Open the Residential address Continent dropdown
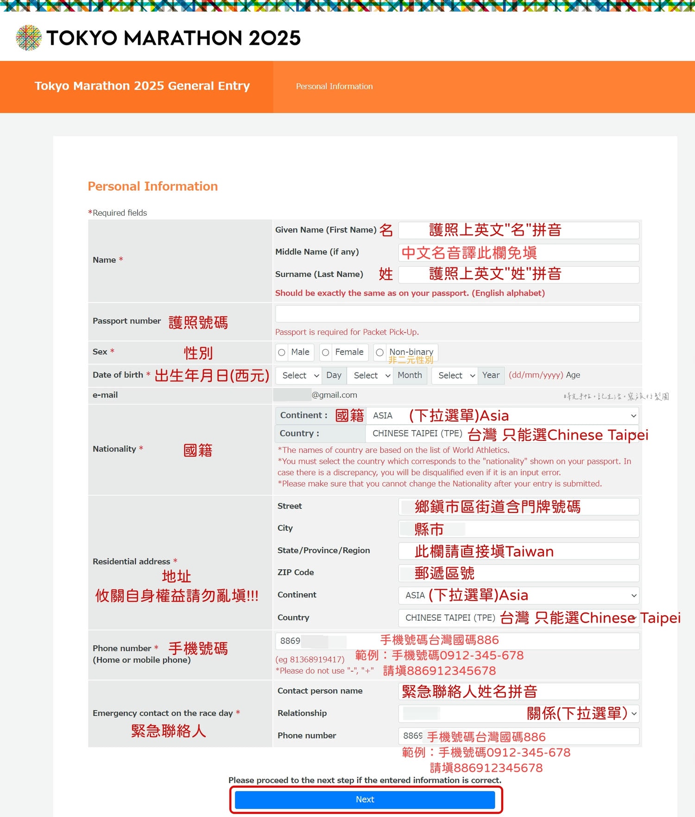Viewport: 695px width, 817px height. pos(519,595)
